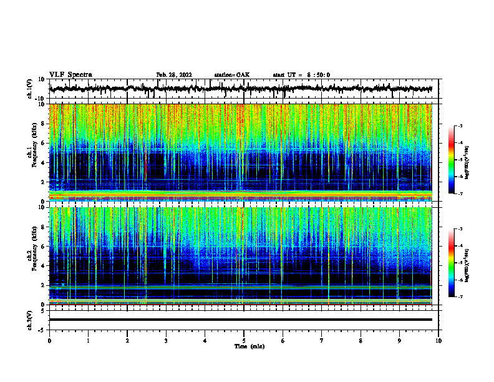Click the "-7" value on ch.1 colorbar
This screenshot has width=494, height=382.
[x=460, y=193]
